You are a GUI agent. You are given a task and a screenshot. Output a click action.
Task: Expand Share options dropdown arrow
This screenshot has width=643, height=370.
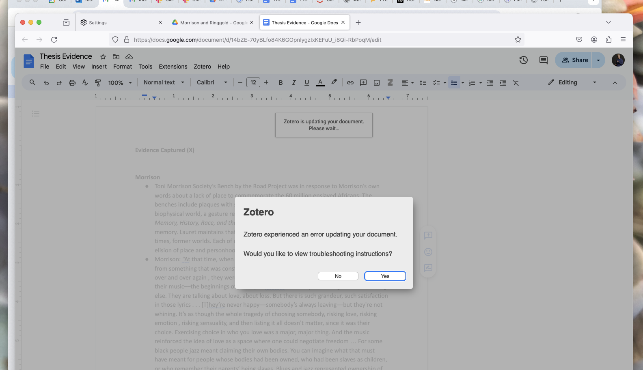coord(598,60)
